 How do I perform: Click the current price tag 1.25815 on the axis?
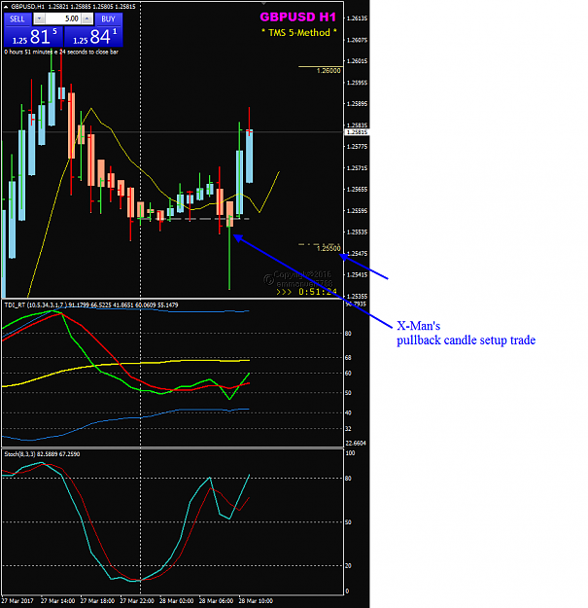[x=357, y=132]
